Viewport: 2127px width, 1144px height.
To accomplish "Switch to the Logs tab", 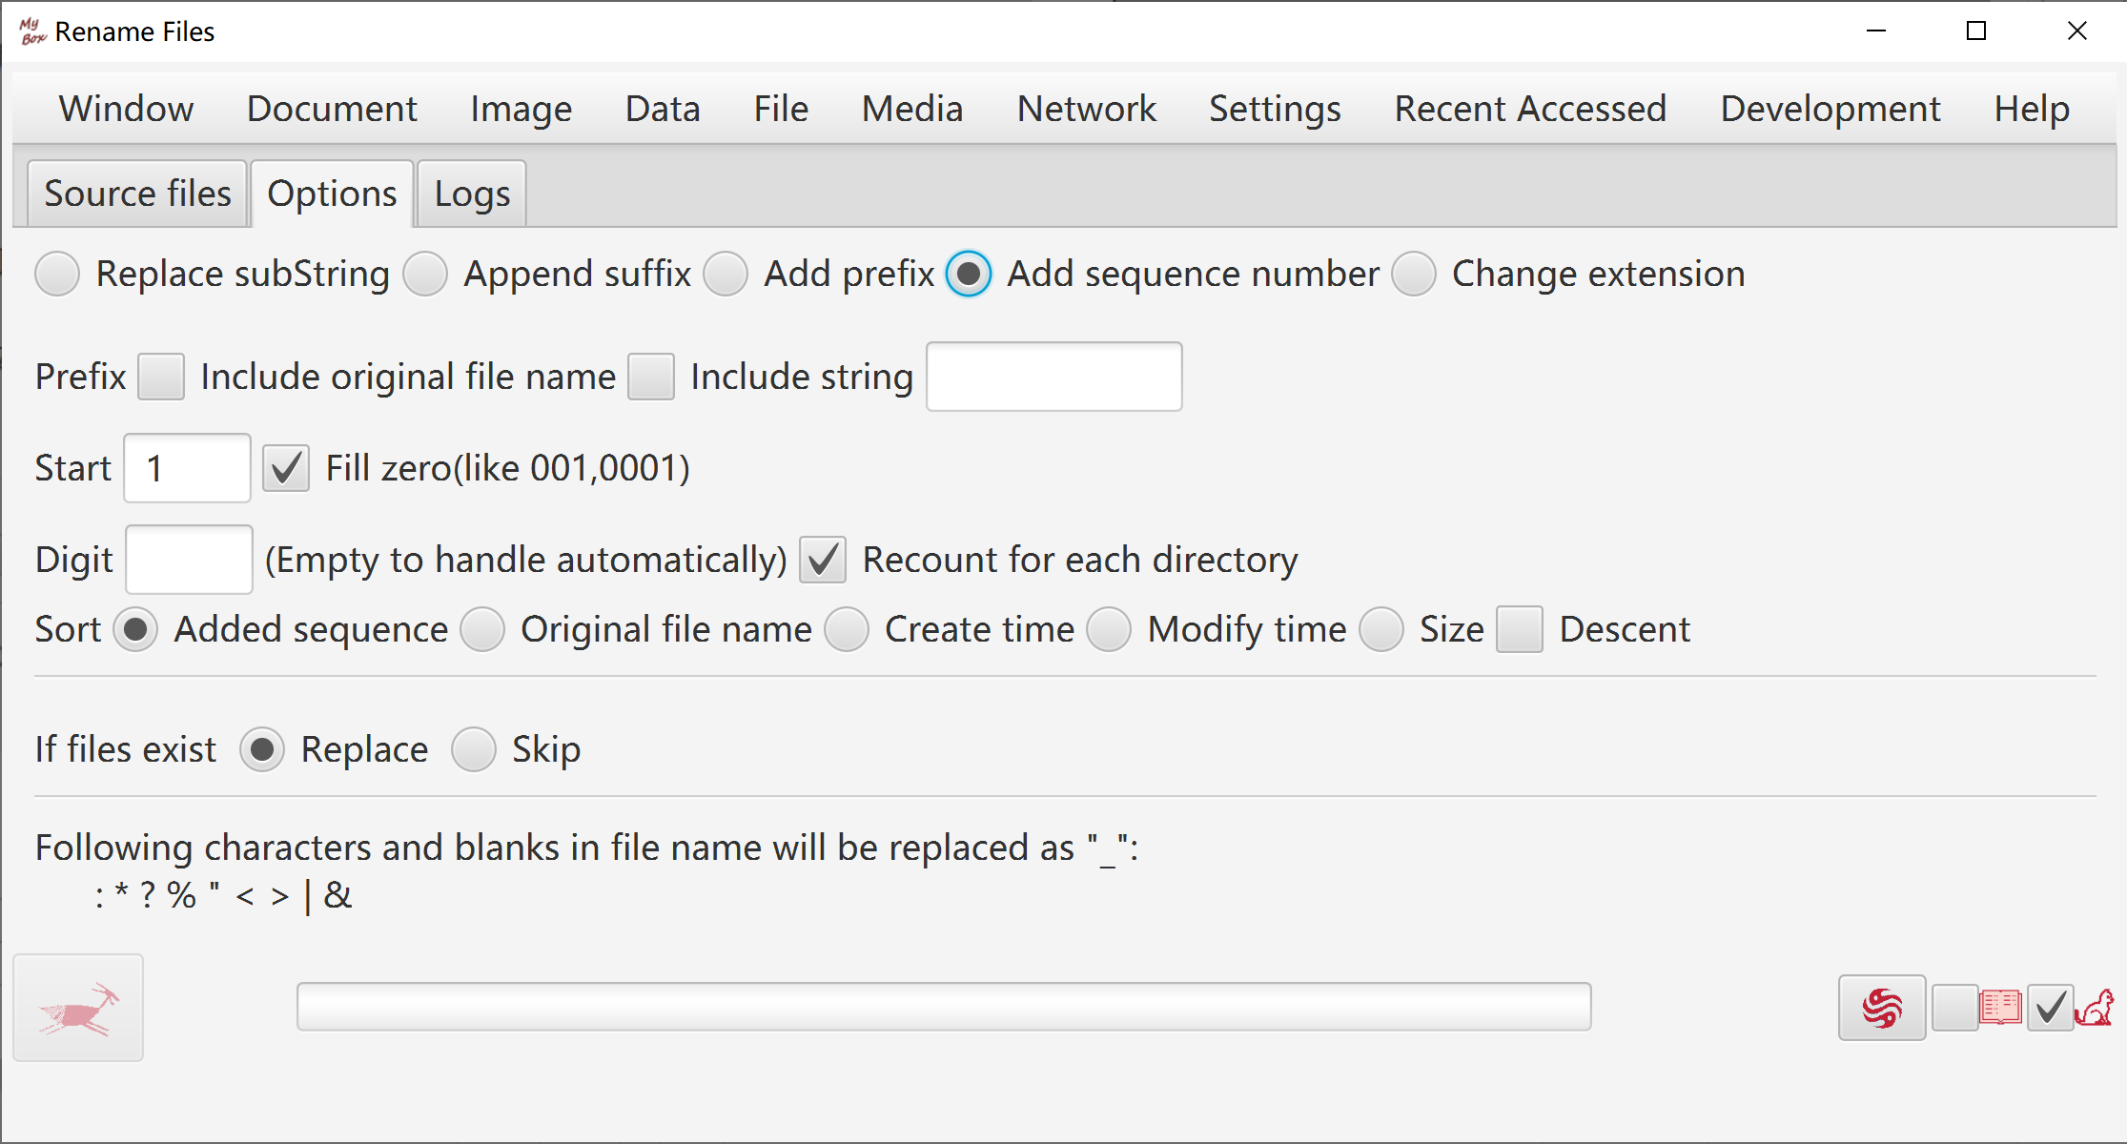I will click(472, 194).
